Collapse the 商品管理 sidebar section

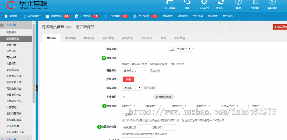[x=28, y=25]
